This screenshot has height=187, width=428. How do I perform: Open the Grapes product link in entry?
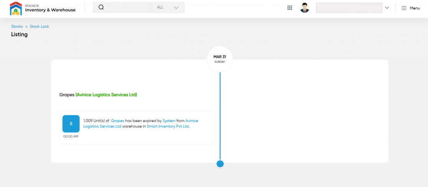coord(117,121)
